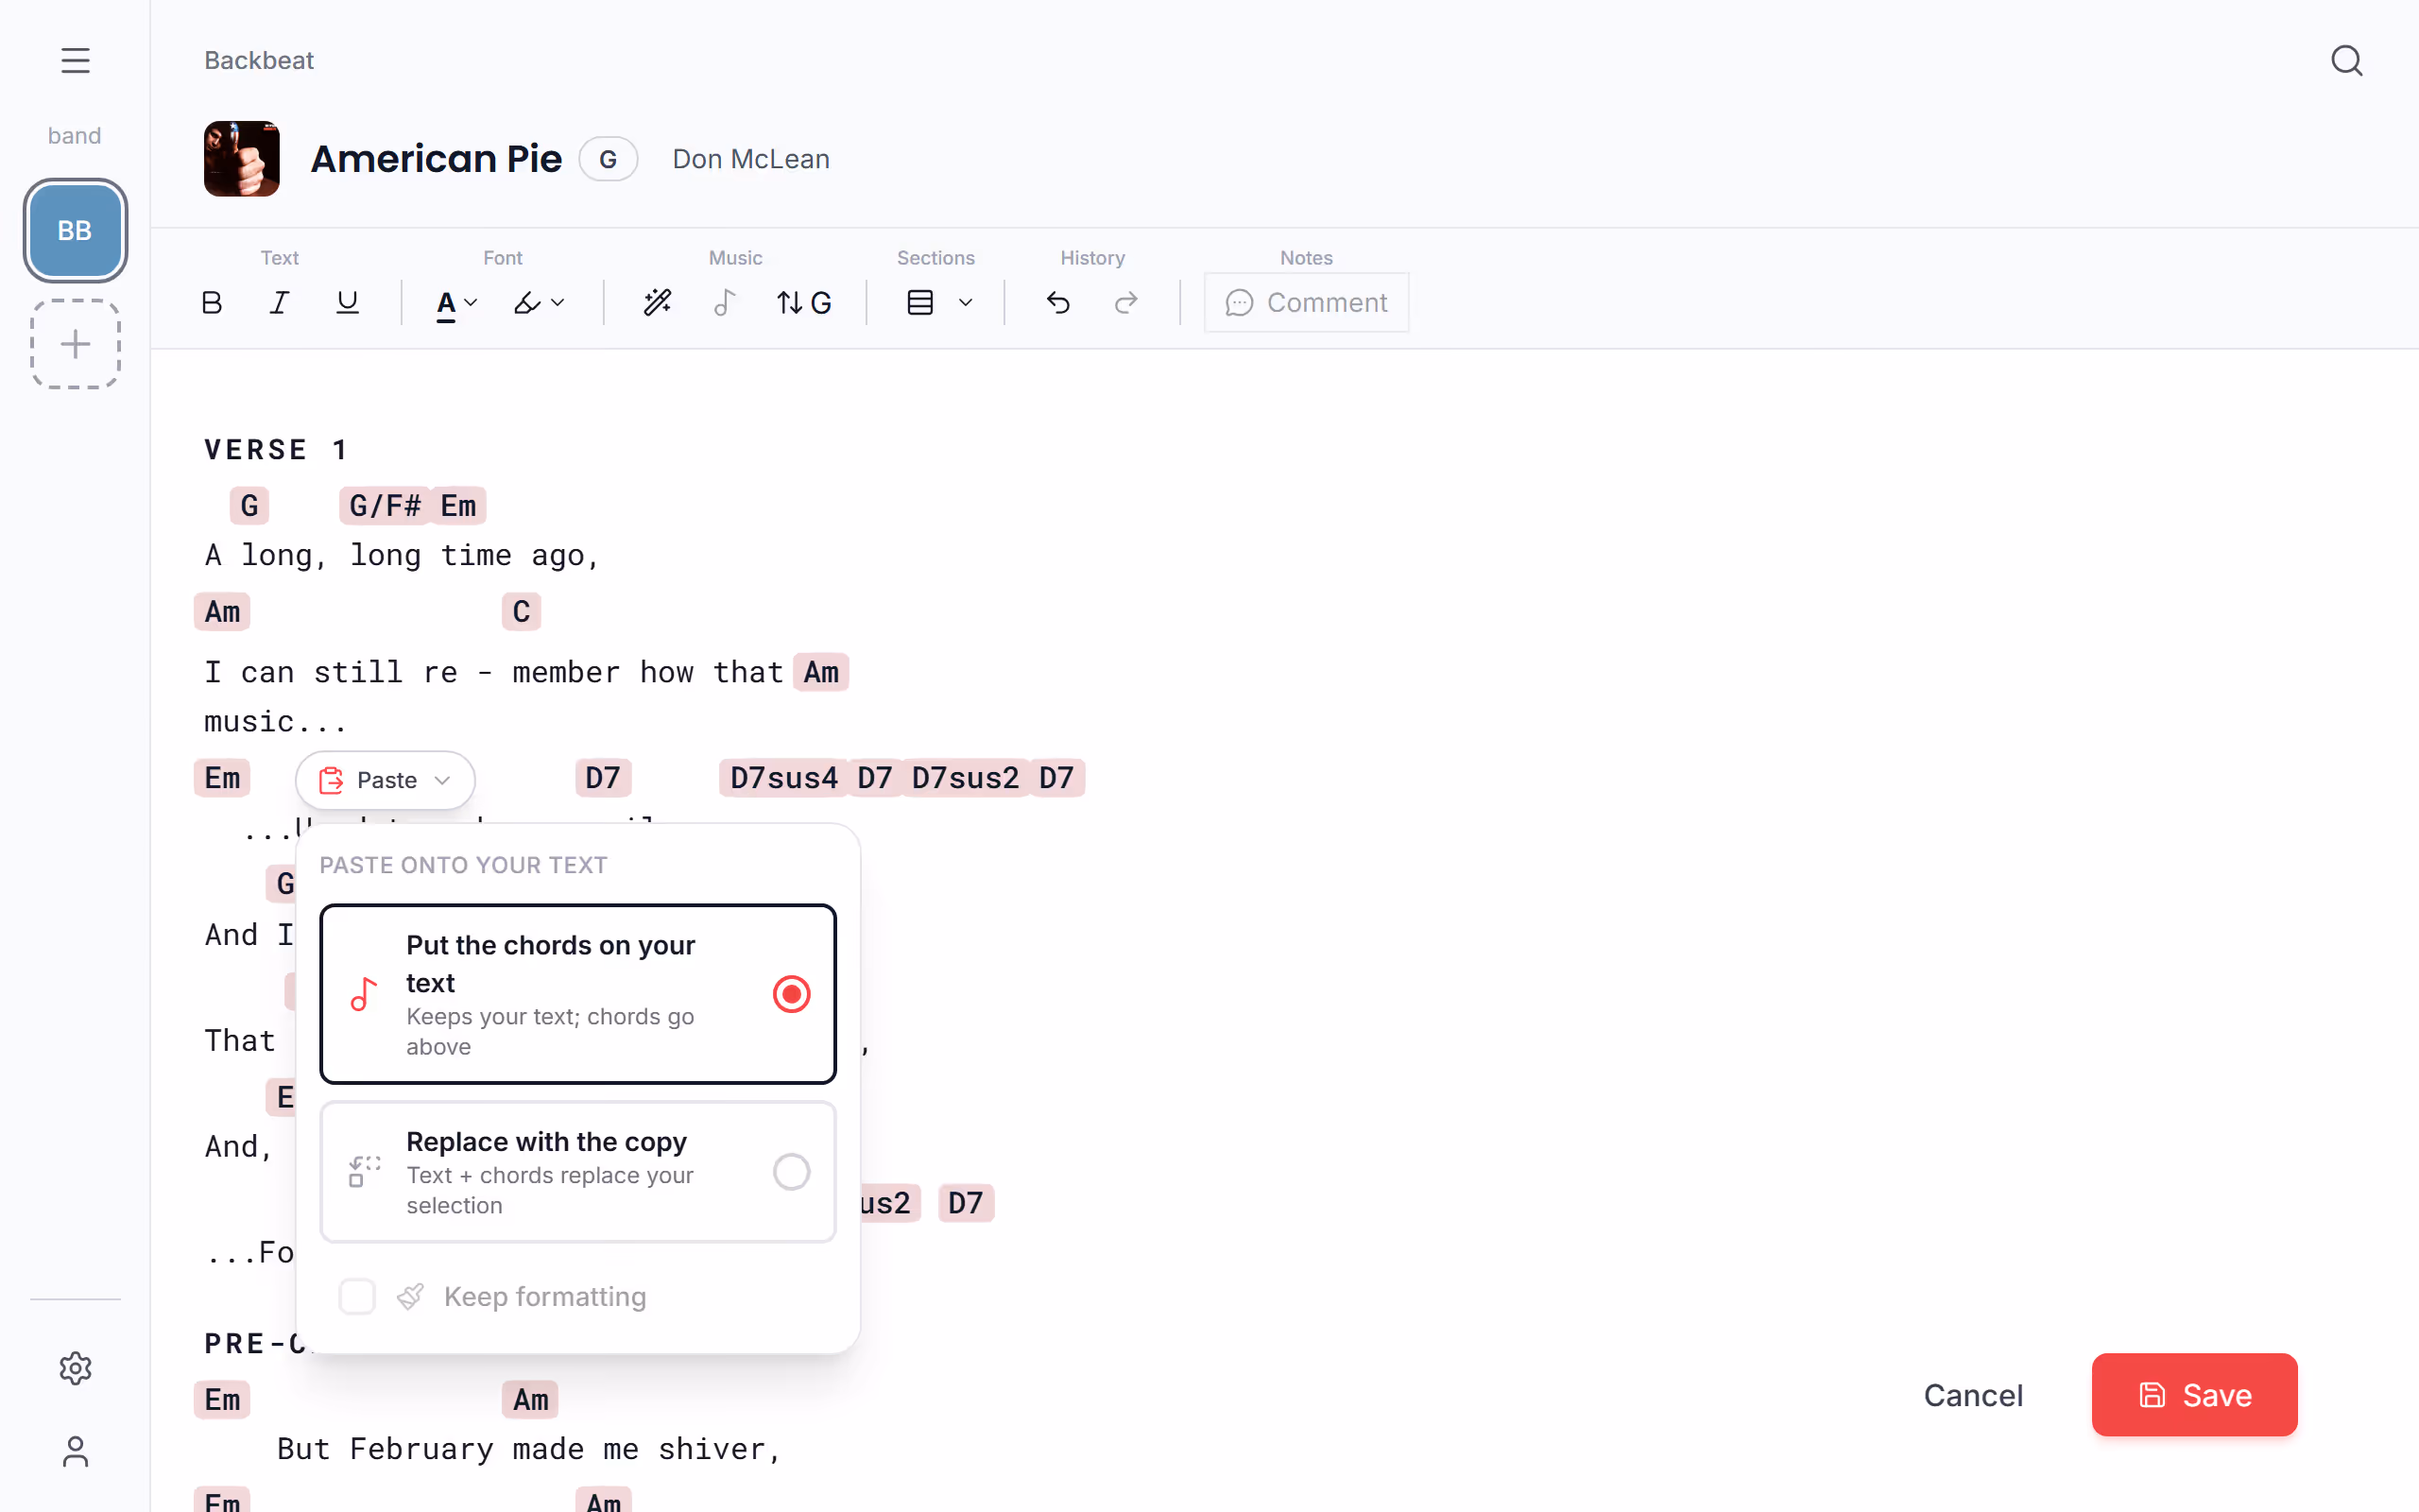Click the C chord above 'member'
Screen dimensions: 2419x1512
tap(522, 612)
